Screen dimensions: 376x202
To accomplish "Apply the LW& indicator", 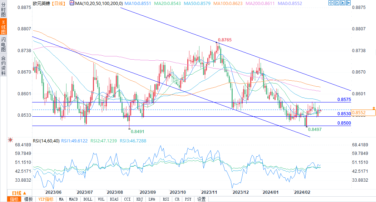I will 152,199.
